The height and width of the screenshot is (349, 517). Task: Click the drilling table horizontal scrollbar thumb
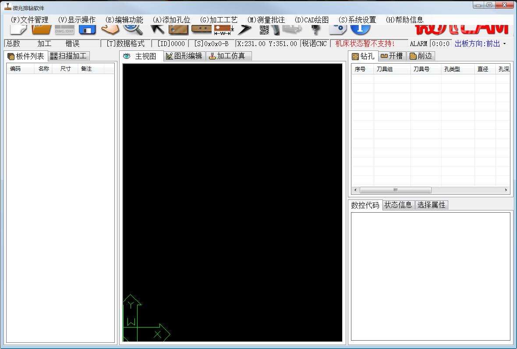click(395, 190)
